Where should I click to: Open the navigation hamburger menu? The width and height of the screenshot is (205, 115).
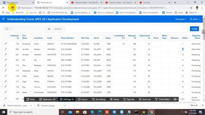4,19
